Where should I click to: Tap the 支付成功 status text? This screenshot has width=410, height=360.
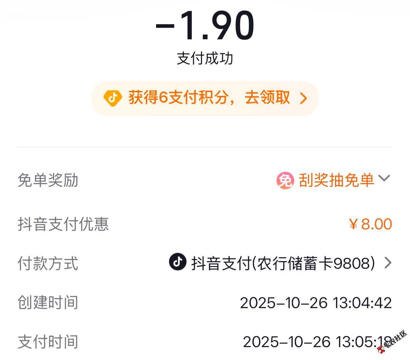tap(205, 59)
